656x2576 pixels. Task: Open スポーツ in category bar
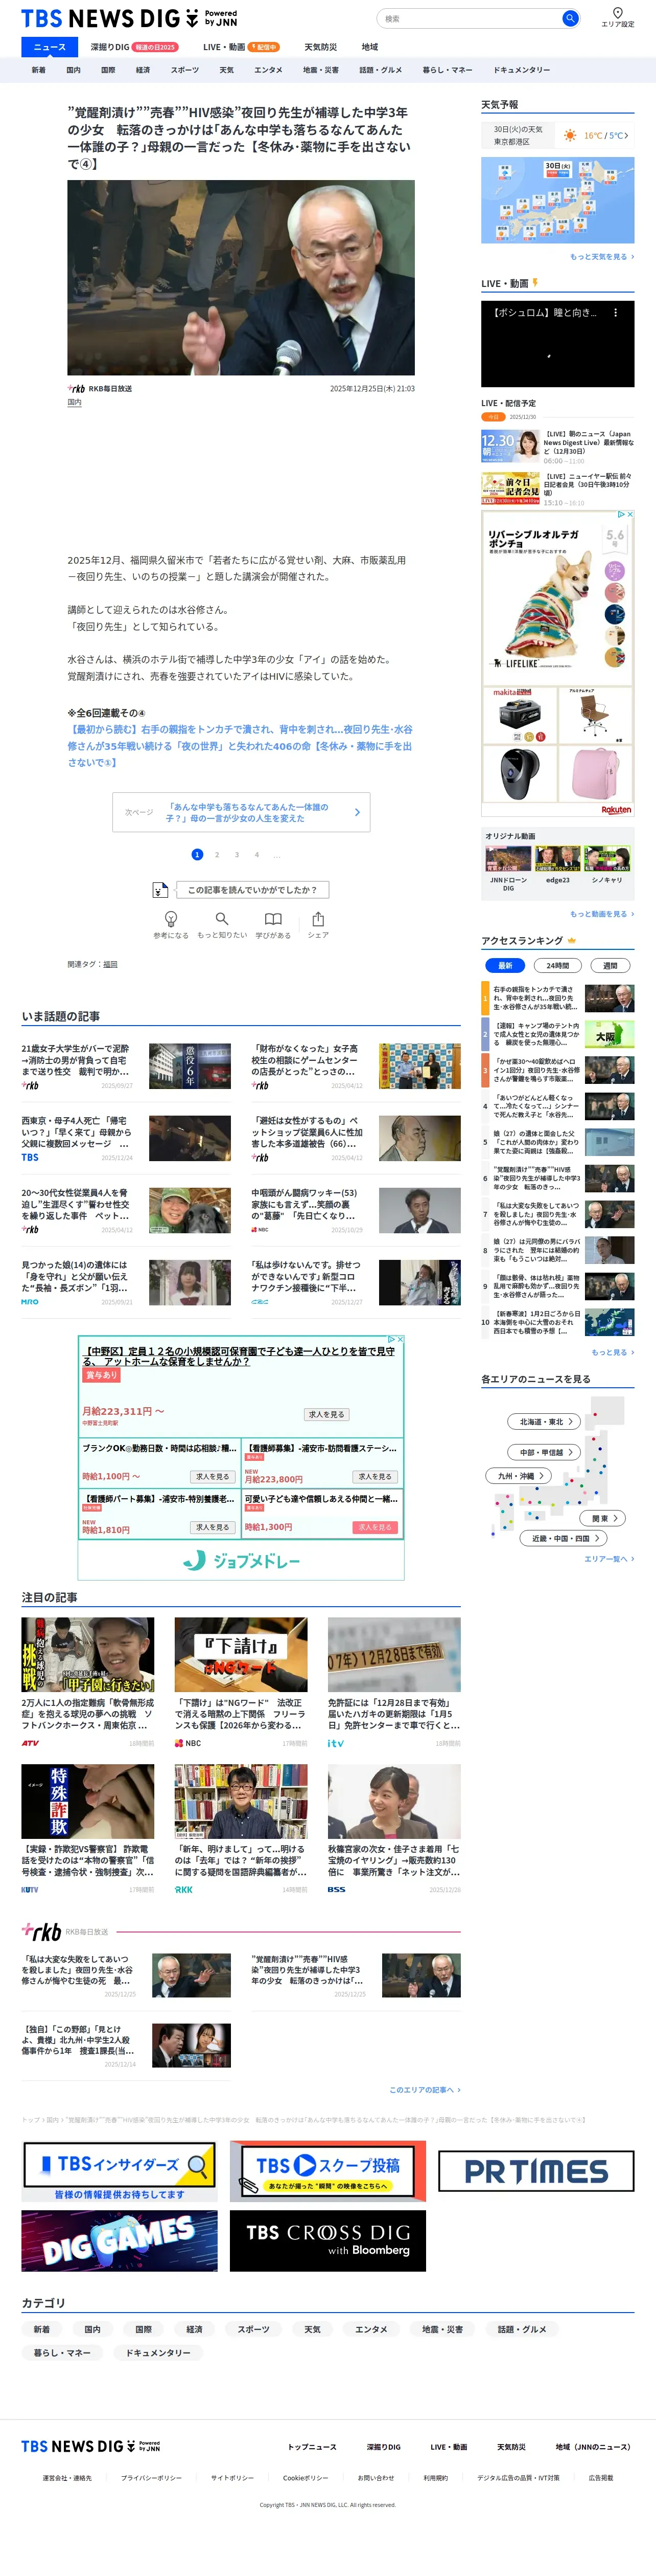pos(185,70)
